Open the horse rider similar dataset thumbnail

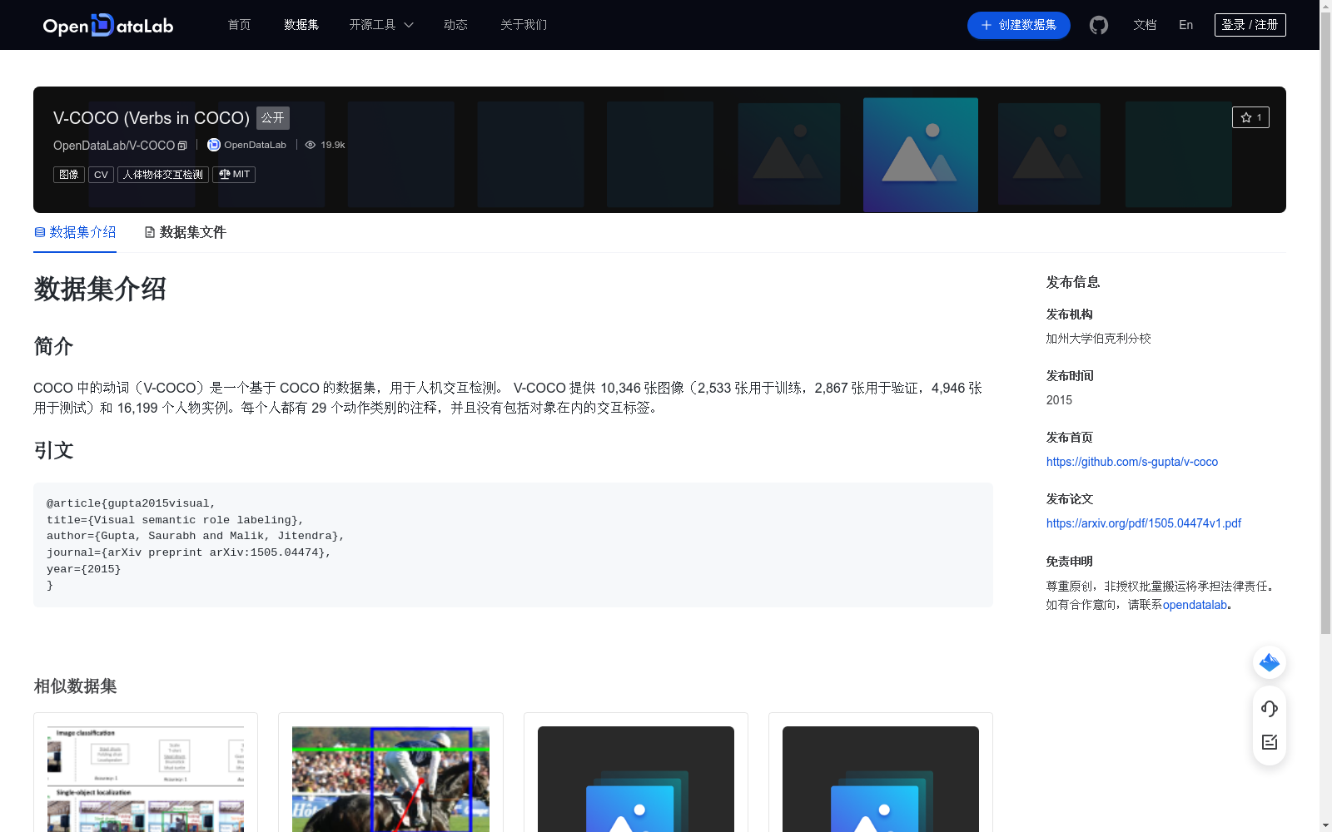[390, 779]
